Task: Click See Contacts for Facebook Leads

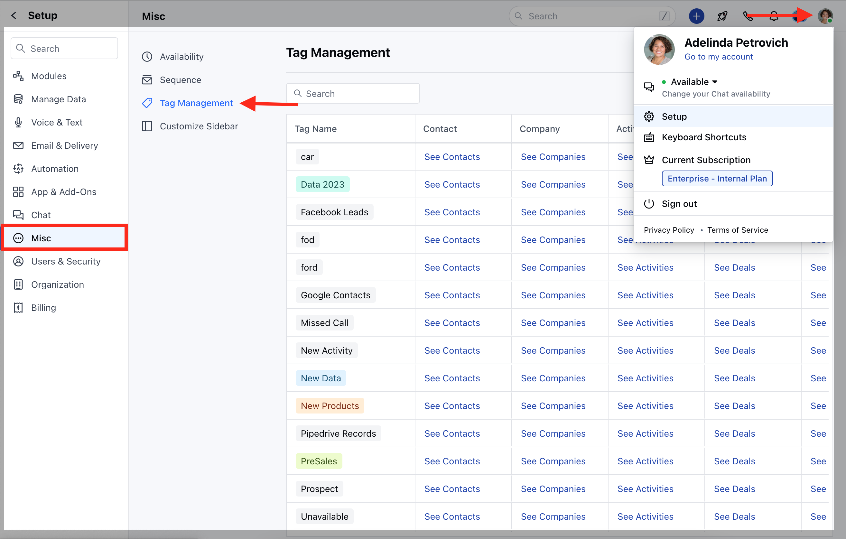Action: click(x=452, y=212)
